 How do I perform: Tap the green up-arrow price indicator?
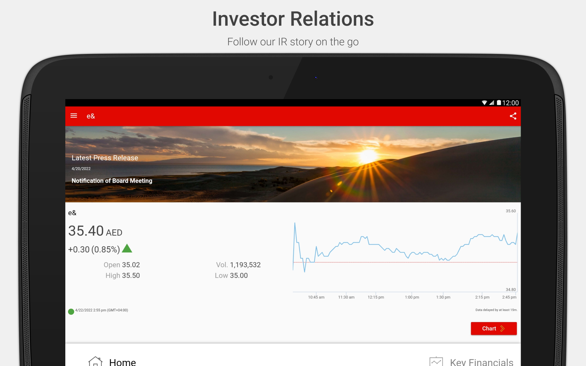click(127, 249)
